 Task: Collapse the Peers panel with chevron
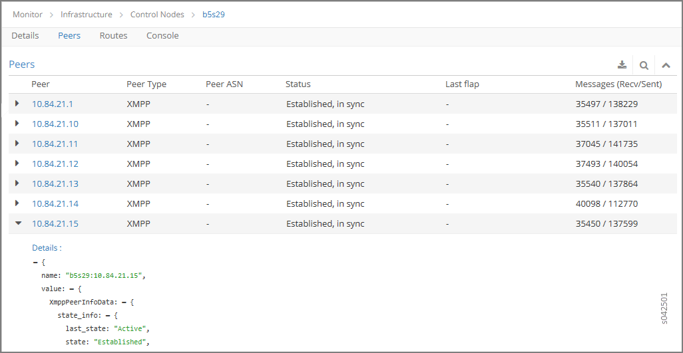[666, 65]
